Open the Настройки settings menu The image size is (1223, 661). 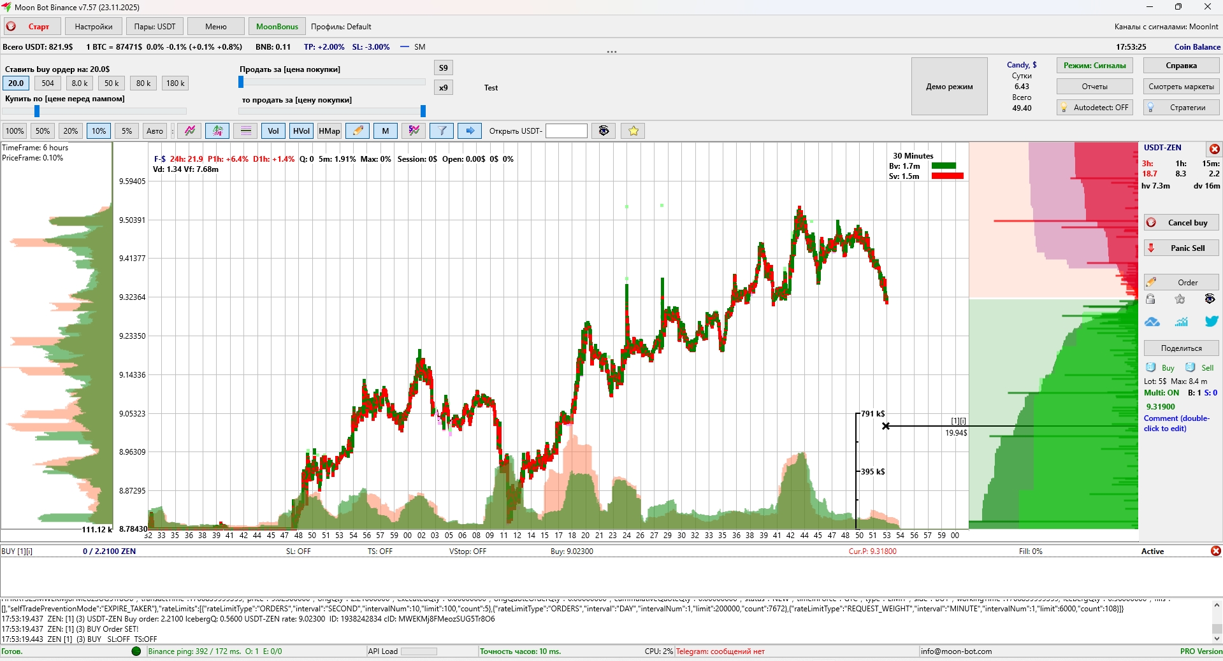(94, 27)
